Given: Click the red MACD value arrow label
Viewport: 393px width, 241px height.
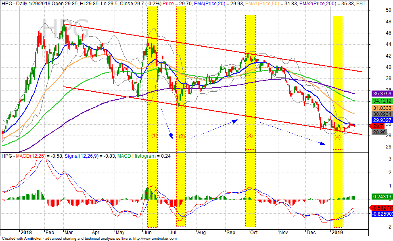Looking at the screenshot, I should click(381, 208).
